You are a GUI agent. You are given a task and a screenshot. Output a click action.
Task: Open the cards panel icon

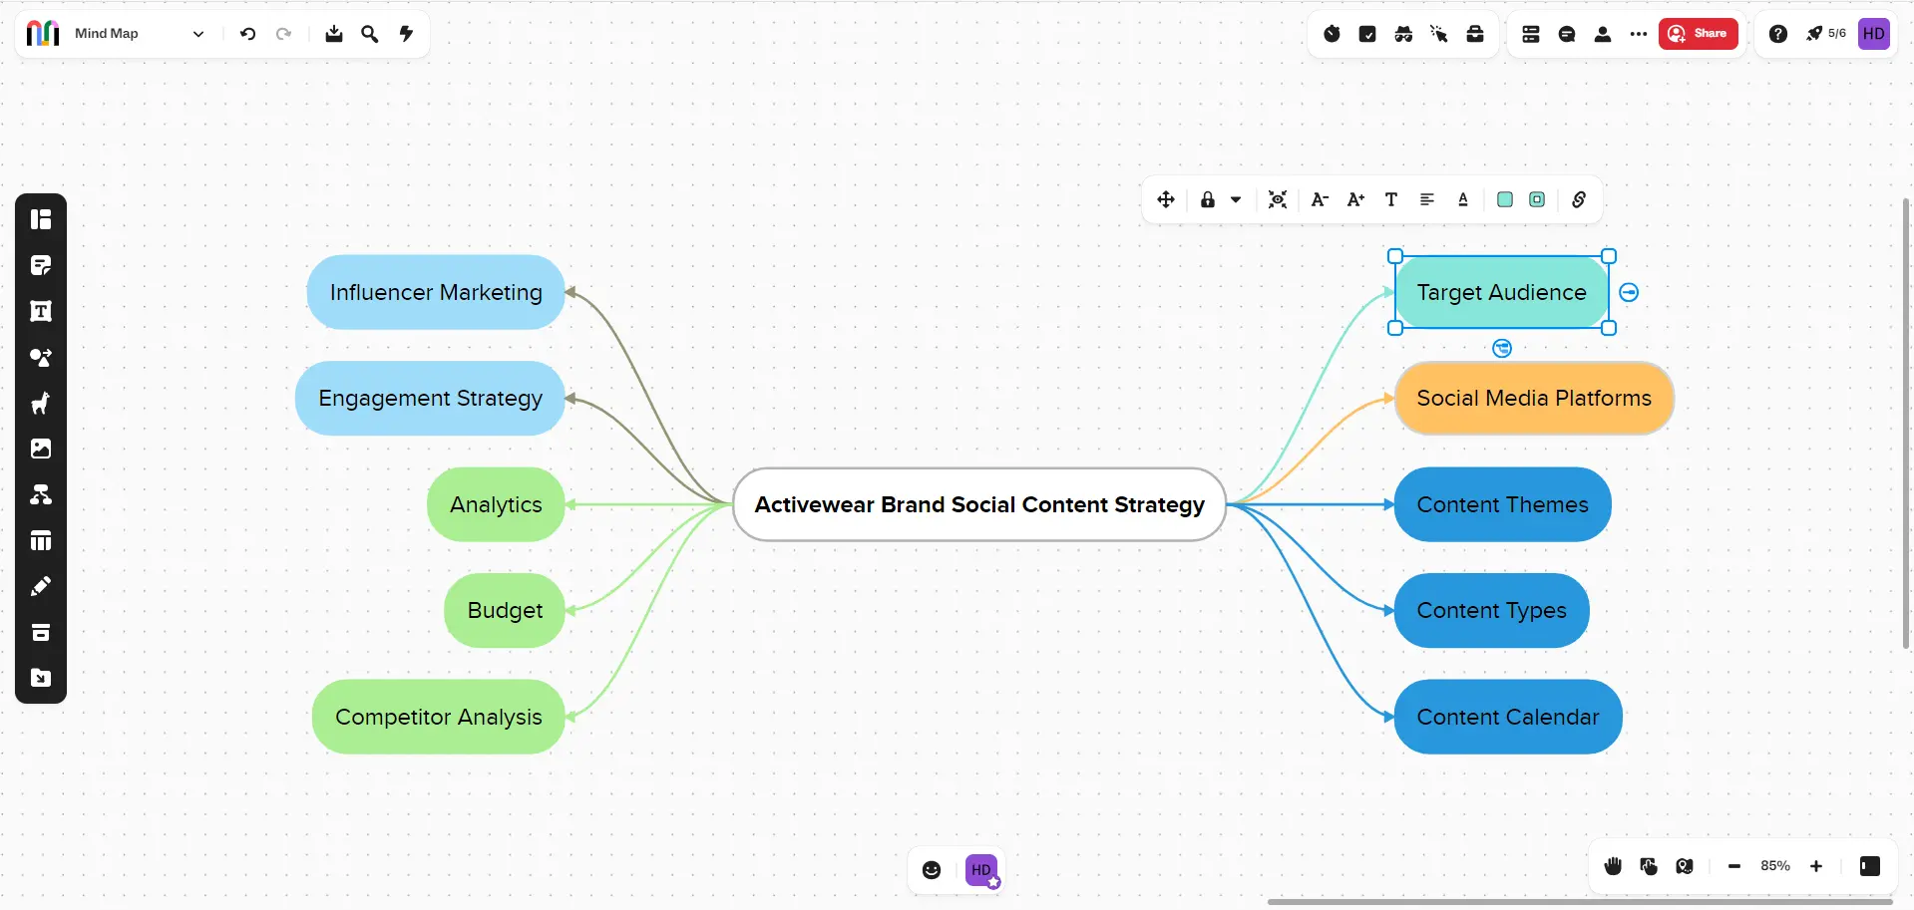click(x=1531, y=34)
